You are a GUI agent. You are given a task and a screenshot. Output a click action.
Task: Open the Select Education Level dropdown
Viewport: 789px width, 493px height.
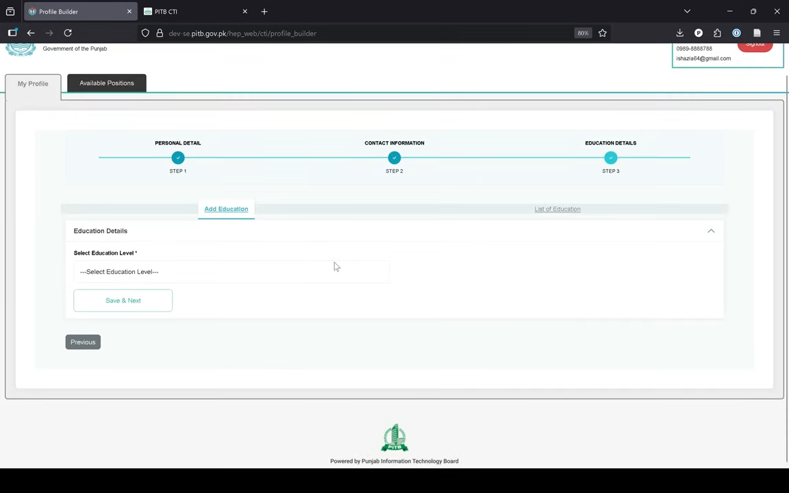tap(231, 272)
